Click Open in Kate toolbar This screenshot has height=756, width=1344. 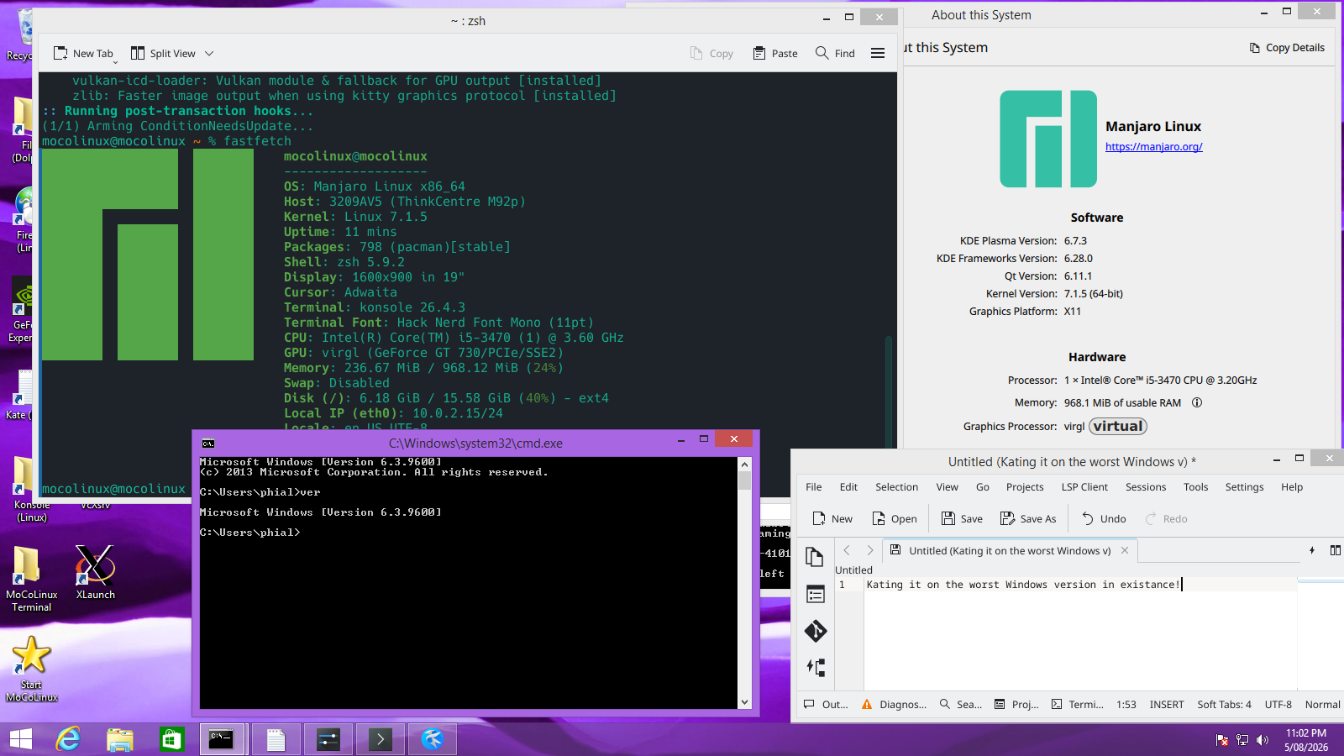(894, 519)
